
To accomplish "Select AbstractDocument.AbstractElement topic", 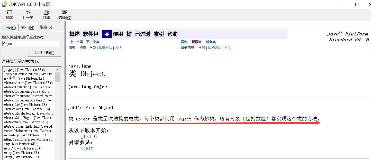I will [x=29, y=96].
